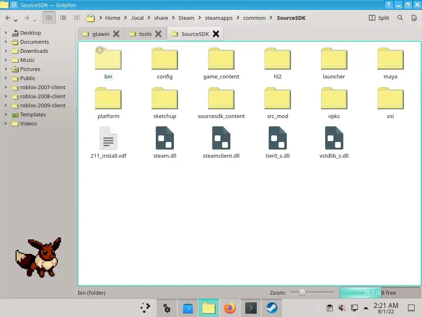Select the steam.dll file icon

point(165,138)
